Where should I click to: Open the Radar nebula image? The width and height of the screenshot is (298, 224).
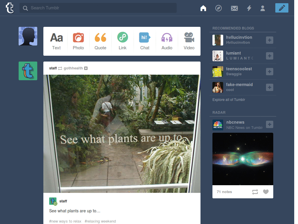pyautogui.click(x=243, y=159)
